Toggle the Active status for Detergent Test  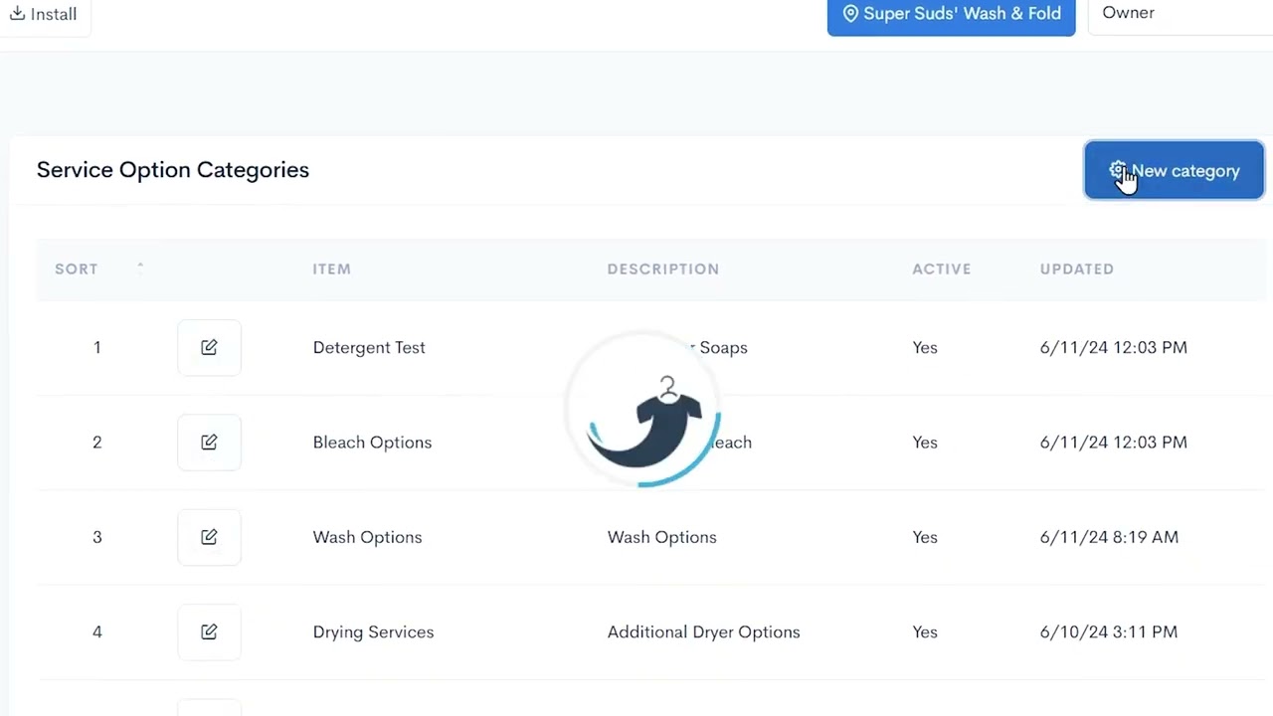(925, 347)
